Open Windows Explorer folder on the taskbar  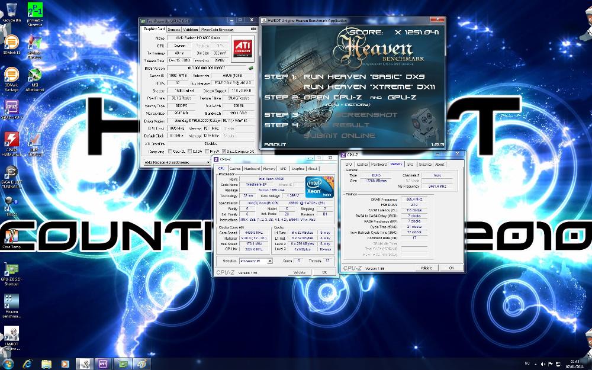pos(46,364)
